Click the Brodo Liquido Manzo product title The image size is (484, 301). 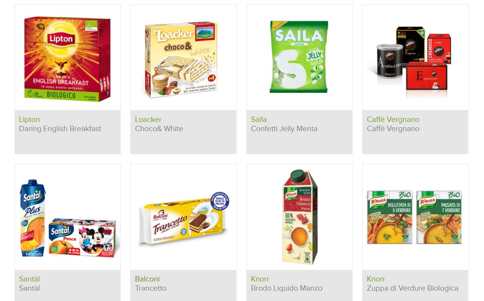[287, 288]
